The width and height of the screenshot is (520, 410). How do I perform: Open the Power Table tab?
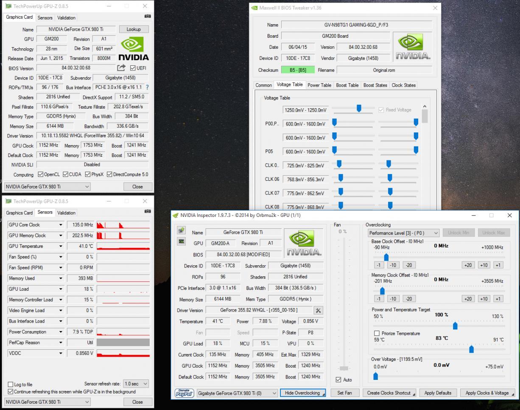[319, 85]
